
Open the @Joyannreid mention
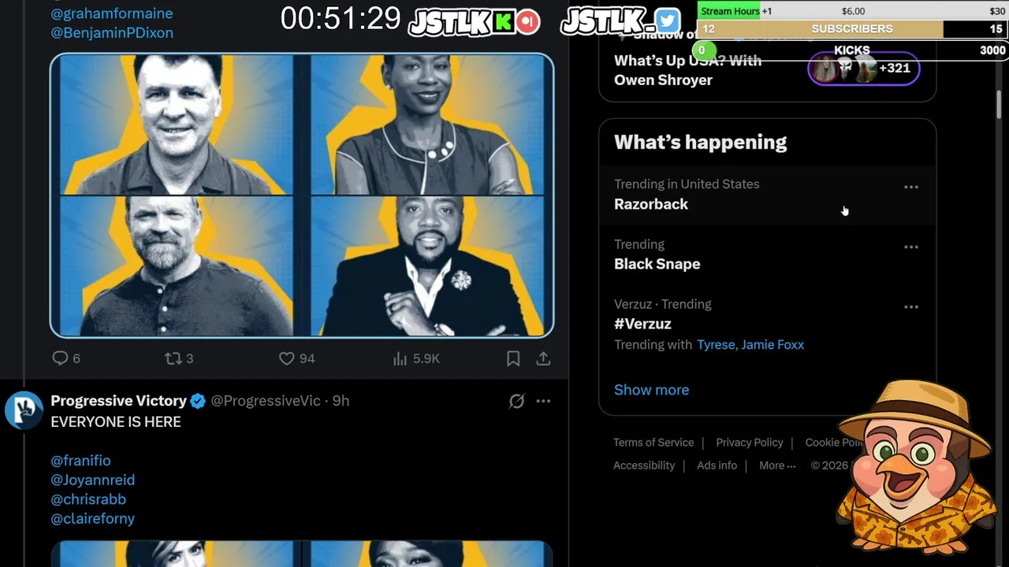92,480
